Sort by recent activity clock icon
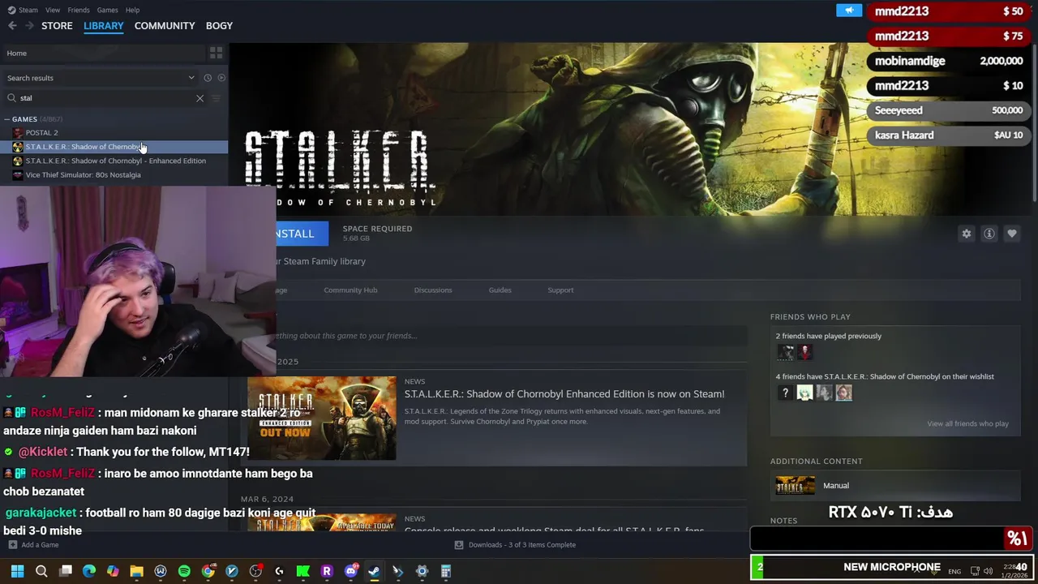The width and height of the screenshot is (1038, 584). pyautogui.click(x=208, y=78)
